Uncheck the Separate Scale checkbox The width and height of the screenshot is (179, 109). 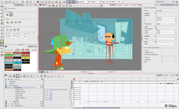[x=157, y=29]
